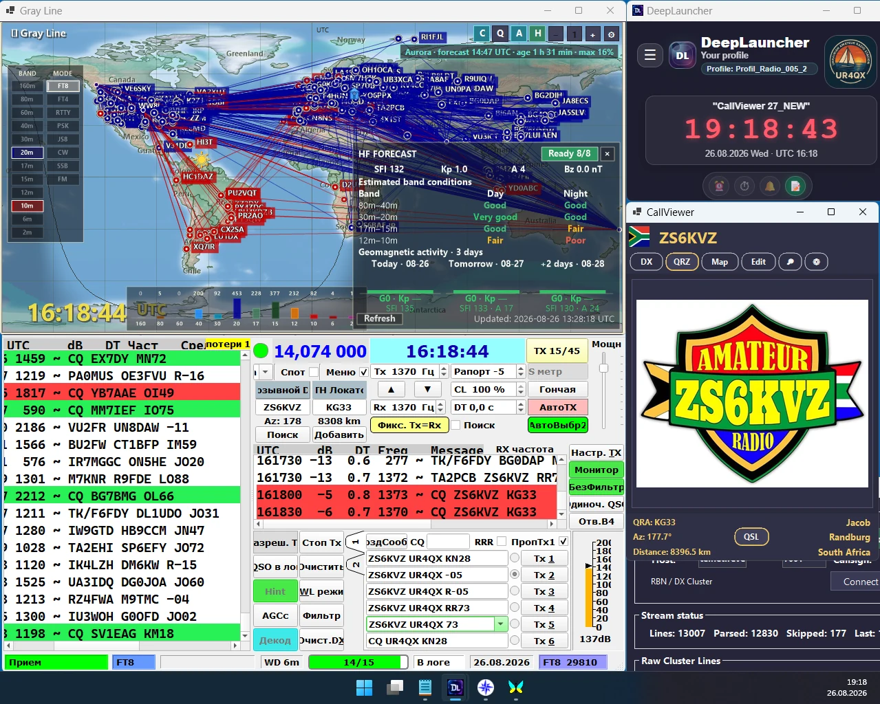This screenshot has width=880, height=704.
Task: Click the South Africa flag in CallViewer
Action: [x=639, y=237]
